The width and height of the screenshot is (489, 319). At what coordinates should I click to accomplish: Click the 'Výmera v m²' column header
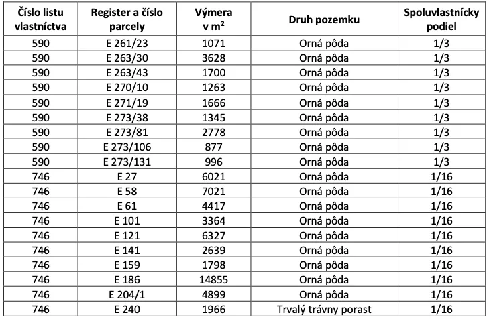[215, 20]
